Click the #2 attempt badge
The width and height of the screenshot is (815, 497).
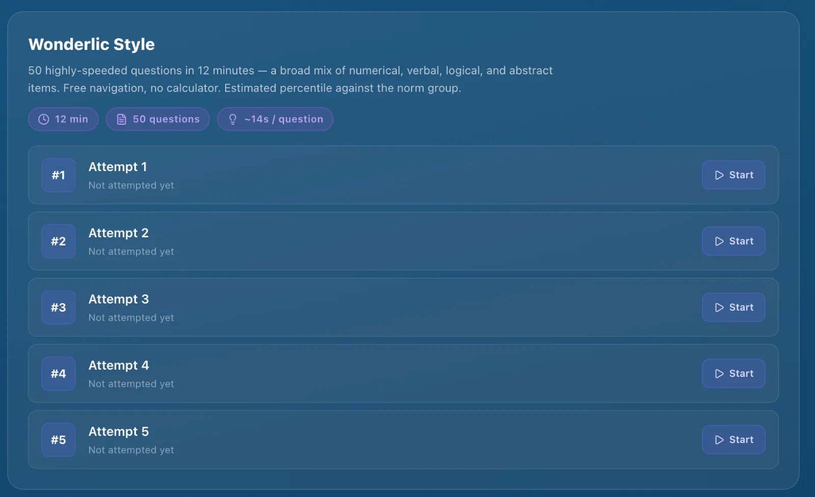coord(59,241)
